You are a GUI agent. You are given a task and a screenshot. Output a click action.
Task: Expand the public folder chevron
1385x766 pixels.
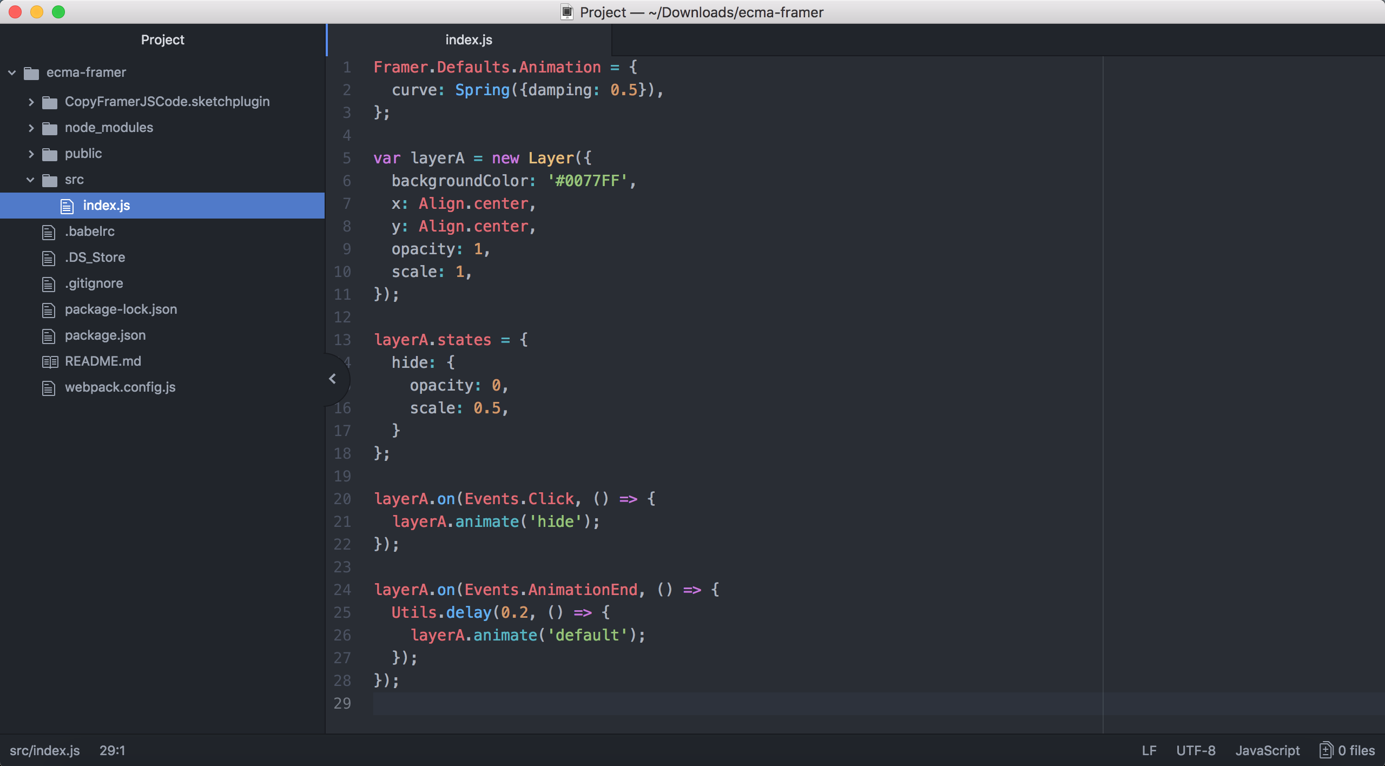(31, 154)
